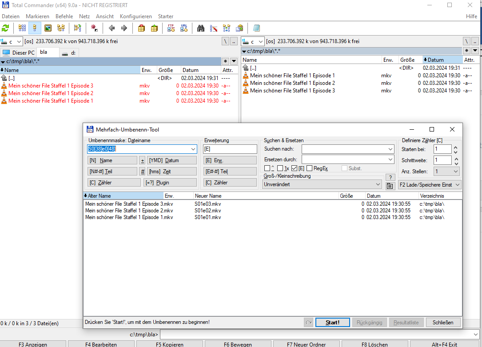The width and height of the screenshot is (482, 347).
Task: Increase the 'Starten bei' counter value
Action: click(455, 148)
